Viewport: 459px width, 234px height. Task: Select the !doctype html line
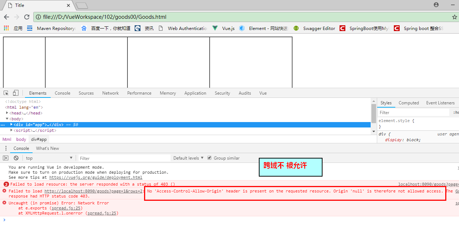pos(23,101)
